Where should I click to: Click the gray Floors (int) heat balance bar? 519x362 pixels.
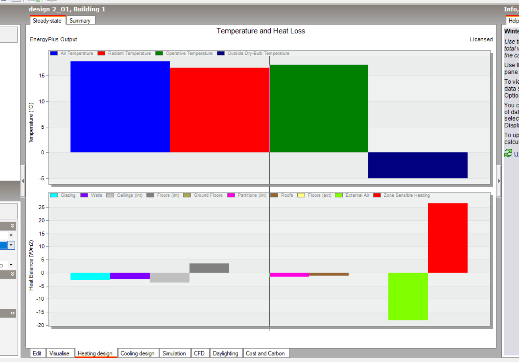click(x=210, y=268)
